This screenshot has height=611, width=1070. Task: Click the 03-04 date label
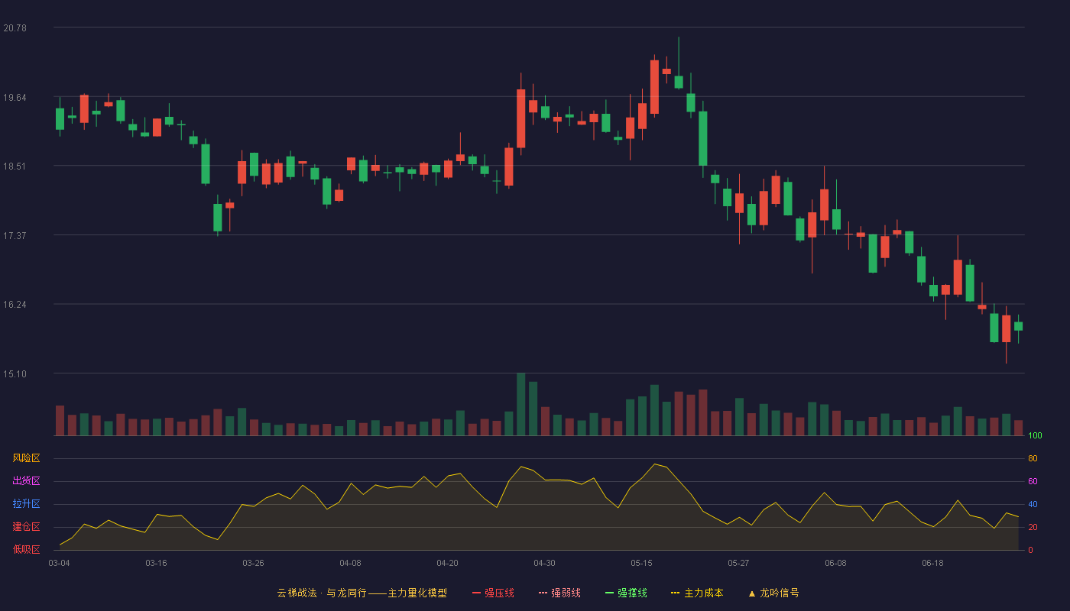59,563
